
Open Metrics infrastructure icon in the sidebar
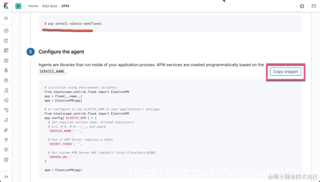[x=6, y=90]
